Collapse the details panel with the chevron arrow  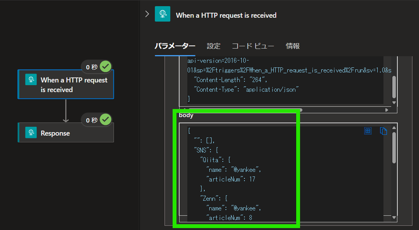[x=147, y=13]
